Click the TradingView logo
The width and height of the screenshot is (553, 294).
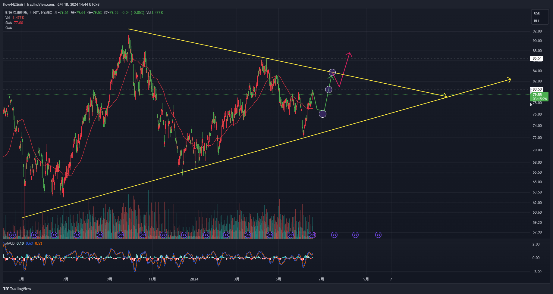pos(17,289)
